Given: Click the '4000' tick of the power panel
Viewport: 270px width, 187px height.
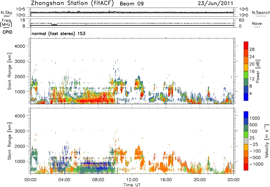Looking at the screenshot, I should pyautogui.click(x=20, y=46).
